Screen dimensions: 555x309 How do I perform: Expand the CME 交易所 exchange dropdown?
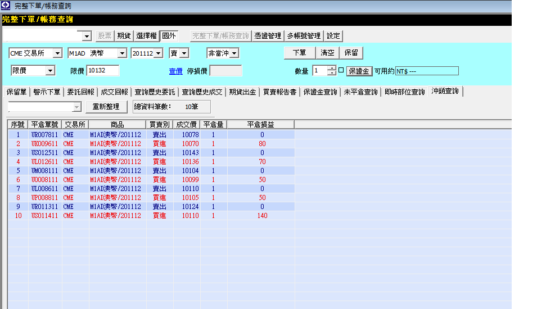(x=57, y=53)
